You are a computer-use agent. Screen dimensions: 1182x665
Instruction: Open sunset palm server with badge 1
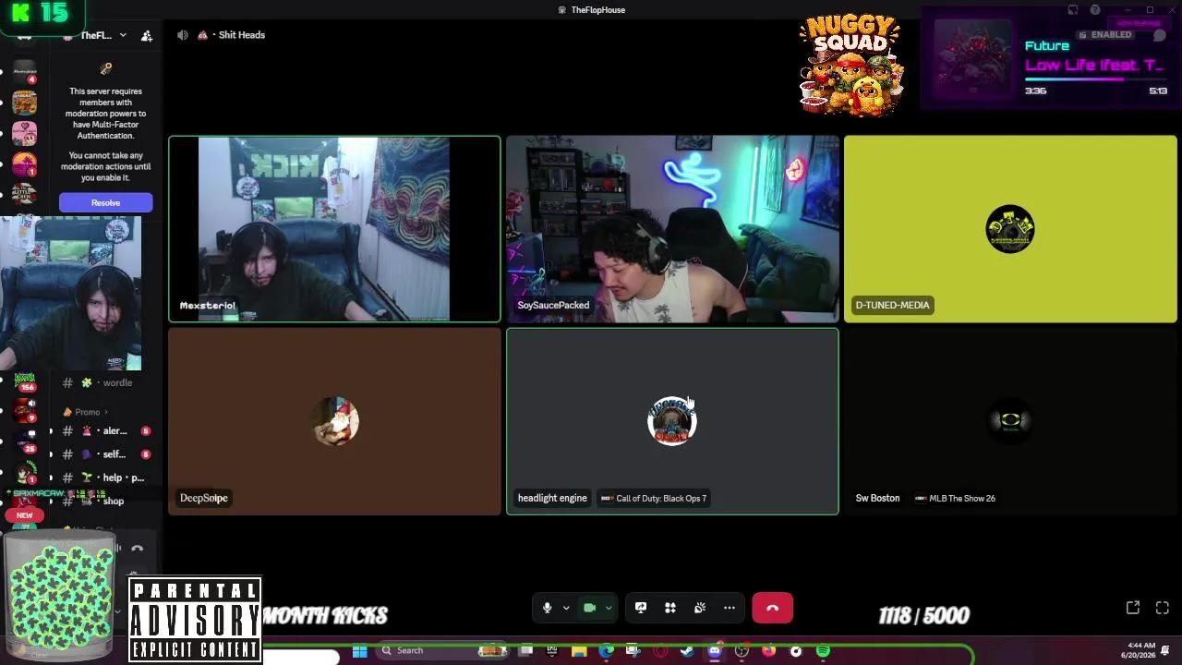click(24, 163)
